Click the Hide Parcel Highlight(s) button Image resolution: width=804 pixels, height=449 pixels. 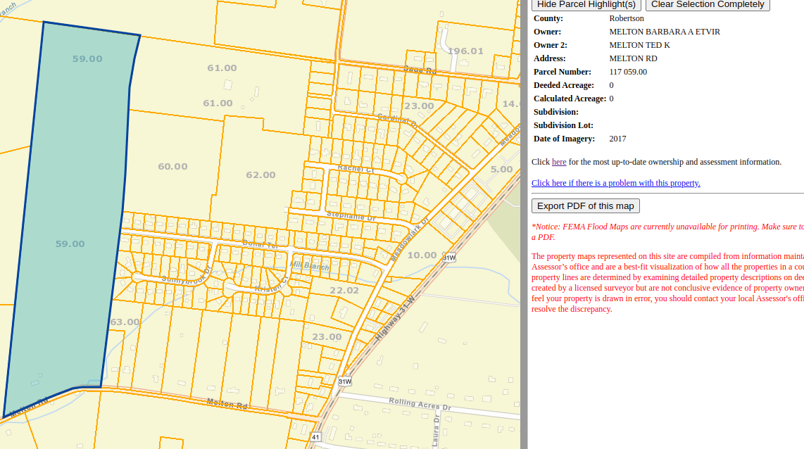pos(586,5)
